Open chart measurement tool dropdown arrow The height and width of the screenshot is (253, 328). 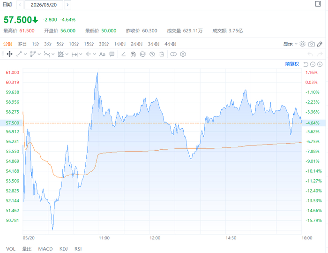67,54
